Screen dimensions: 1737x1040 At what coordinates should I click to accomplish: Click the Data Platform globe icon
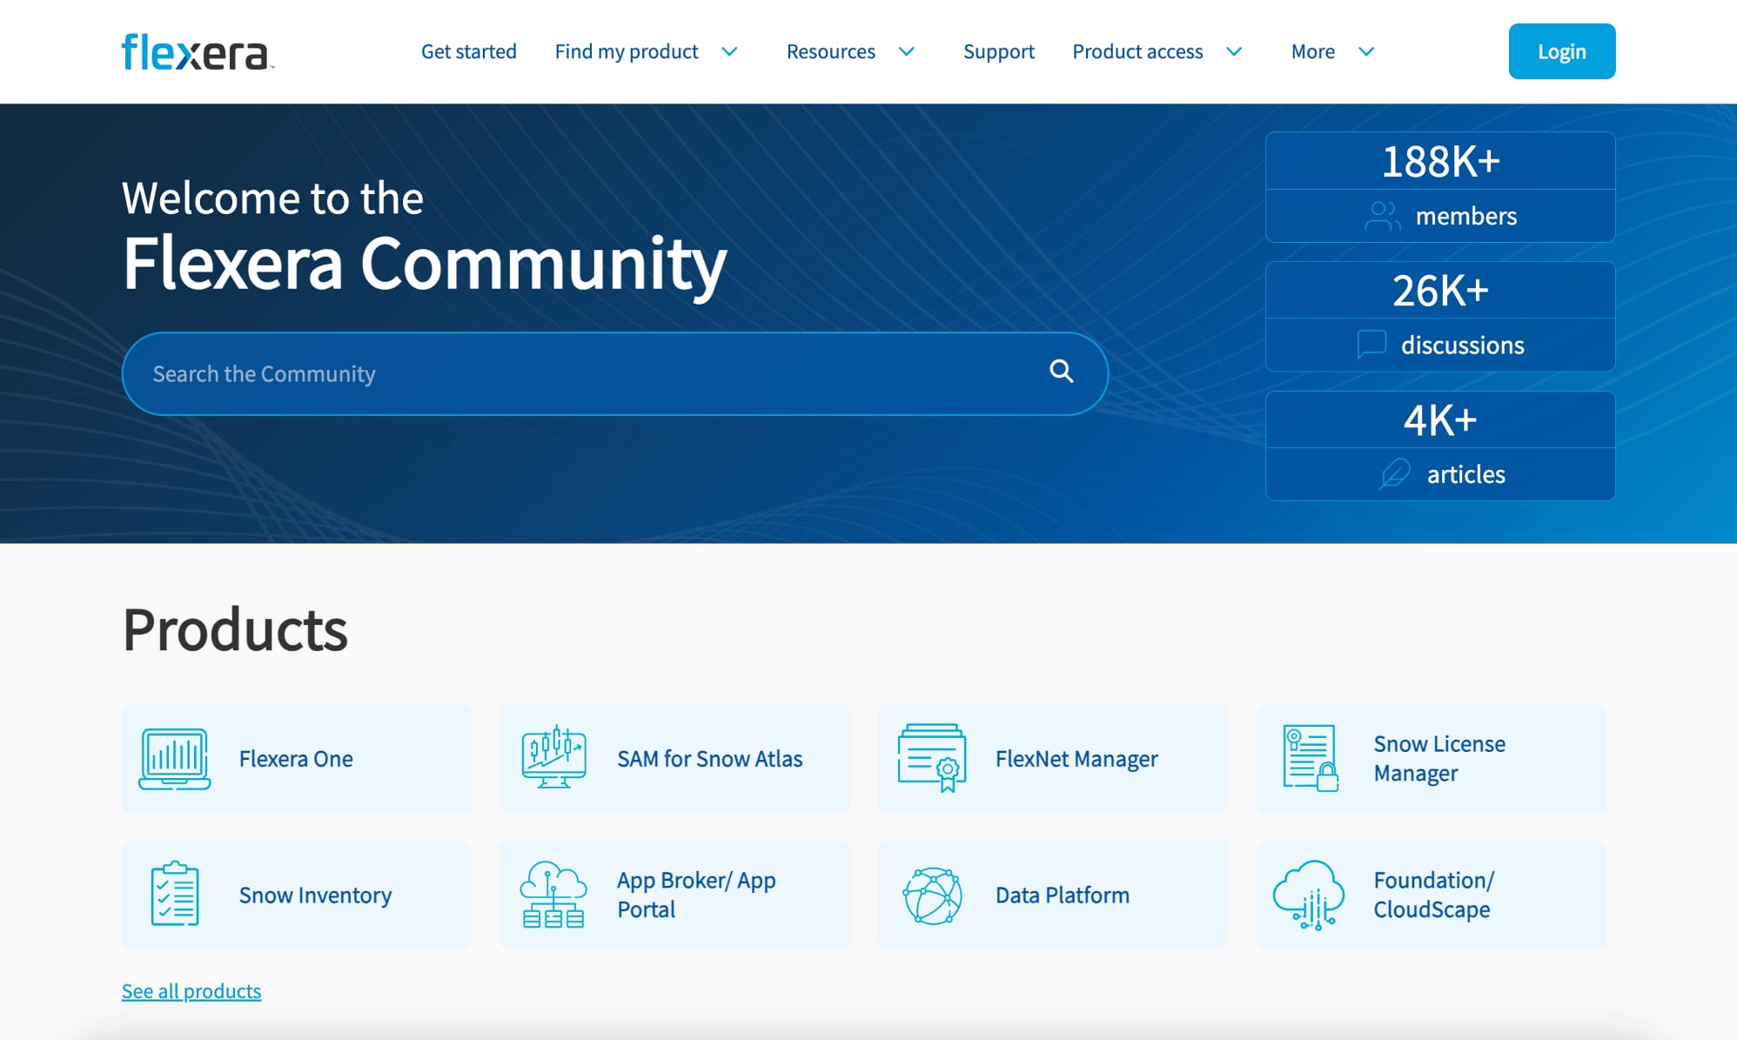coord(933,894)
